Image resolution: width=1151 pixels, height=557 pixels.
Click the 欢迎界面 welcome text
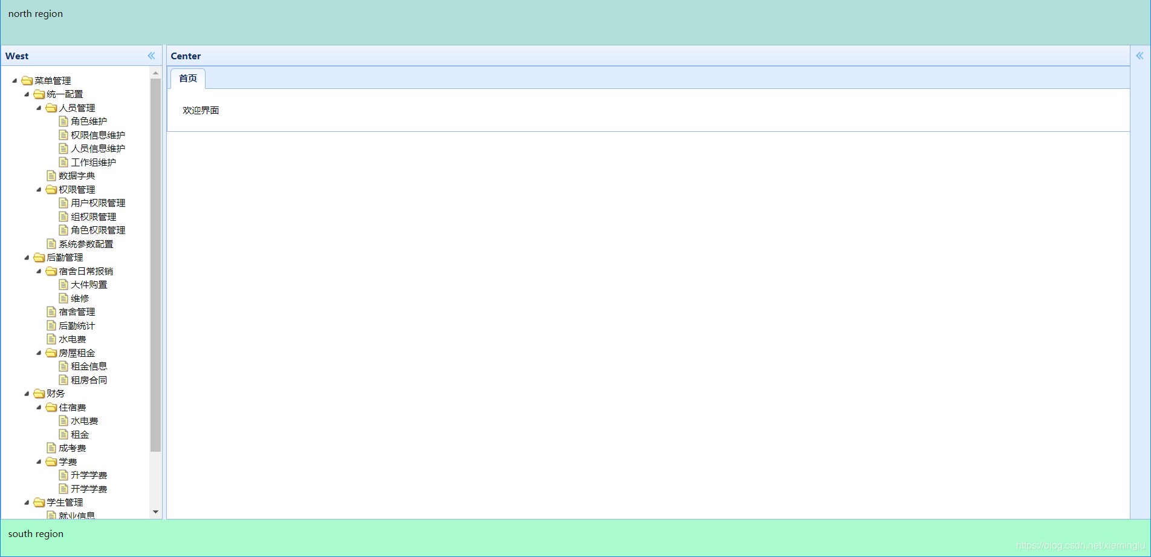[201, 111]
